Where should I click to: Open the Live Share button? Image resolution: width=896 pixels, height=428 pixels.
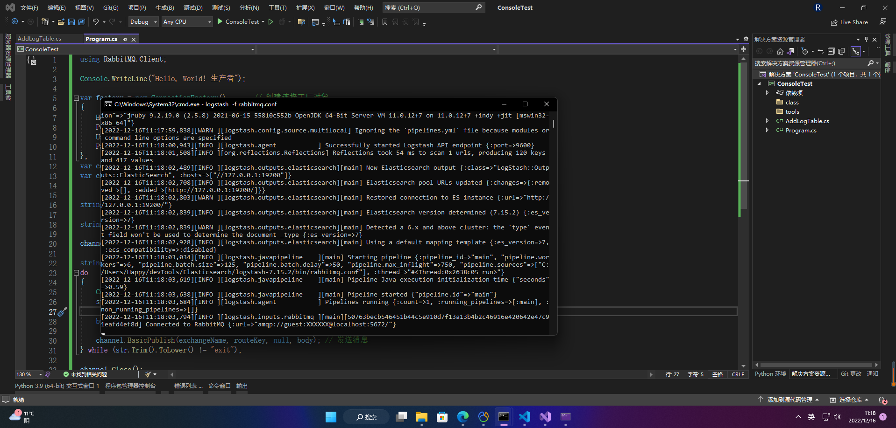click(849, 22)
